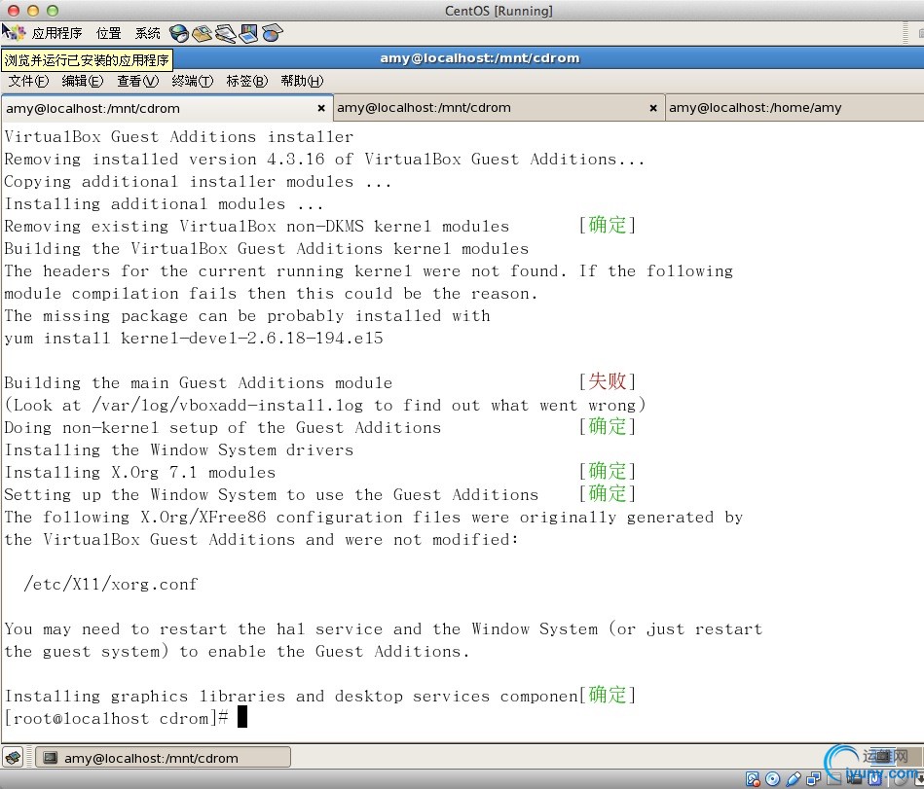Maximize the CentOS VM window green button
The width and height of the screenshot is (924, 789).
(53, 11)
